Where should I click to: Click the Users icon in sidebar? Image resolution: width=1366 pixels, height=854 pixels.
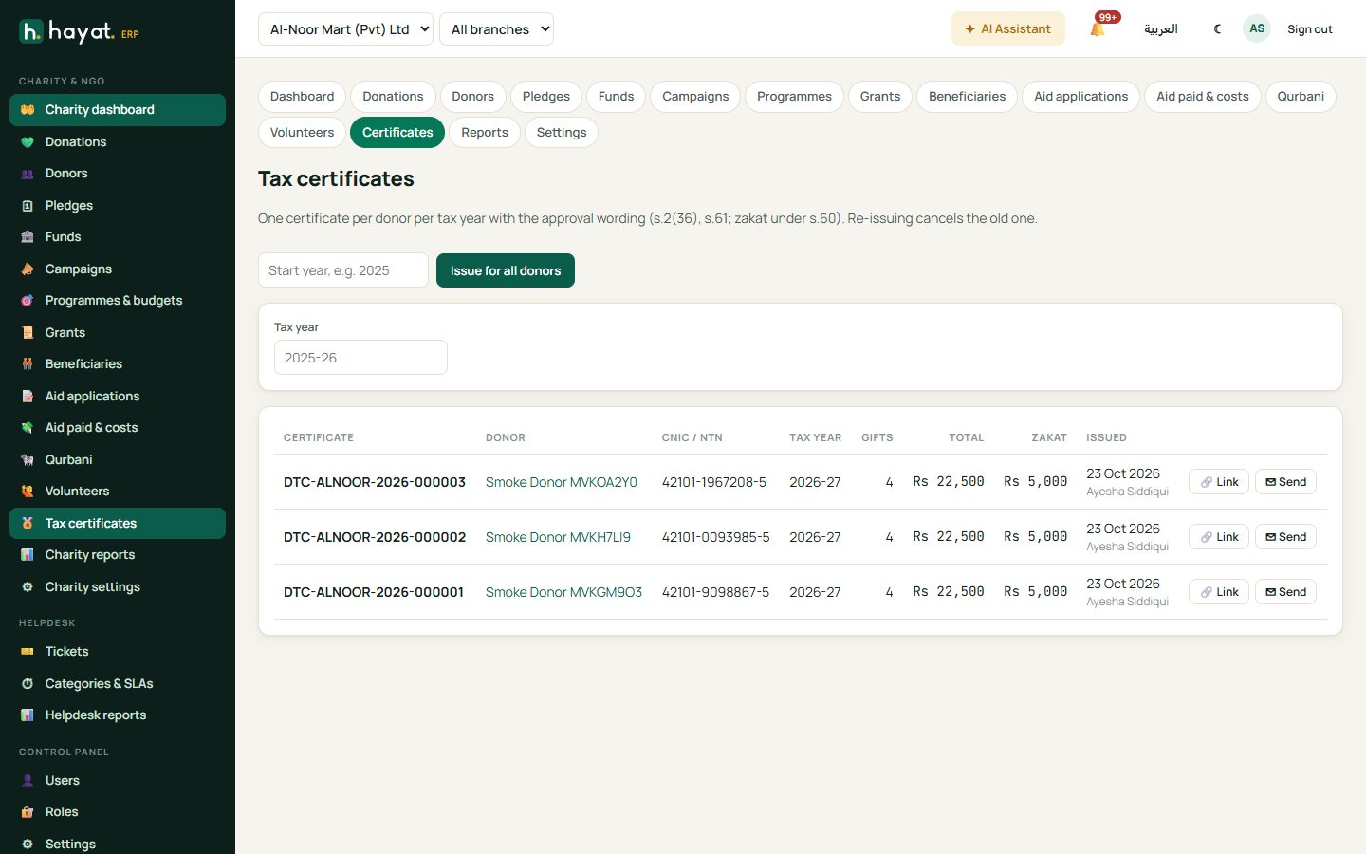[28, 781]
